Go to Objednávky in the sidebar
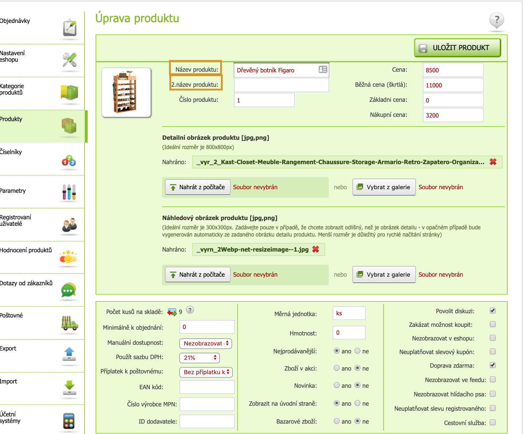Image resolution: width=523 pixels, height=434 pixels. click(x=15, y=21)
